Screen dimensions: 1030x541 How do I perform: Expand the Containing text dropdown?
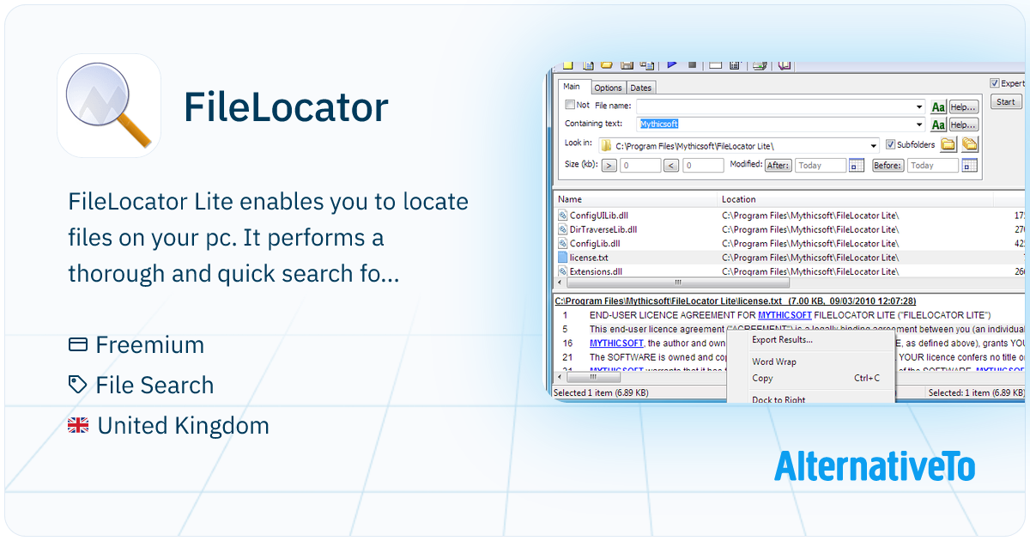pyautogui.click(x=919, y=125)
